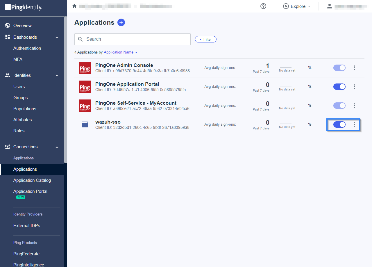Click the search magnifier icon
372x267 pixels.
click(81, 39)
